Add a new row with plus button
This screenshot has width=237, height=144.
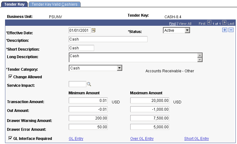tap(225, 30)
